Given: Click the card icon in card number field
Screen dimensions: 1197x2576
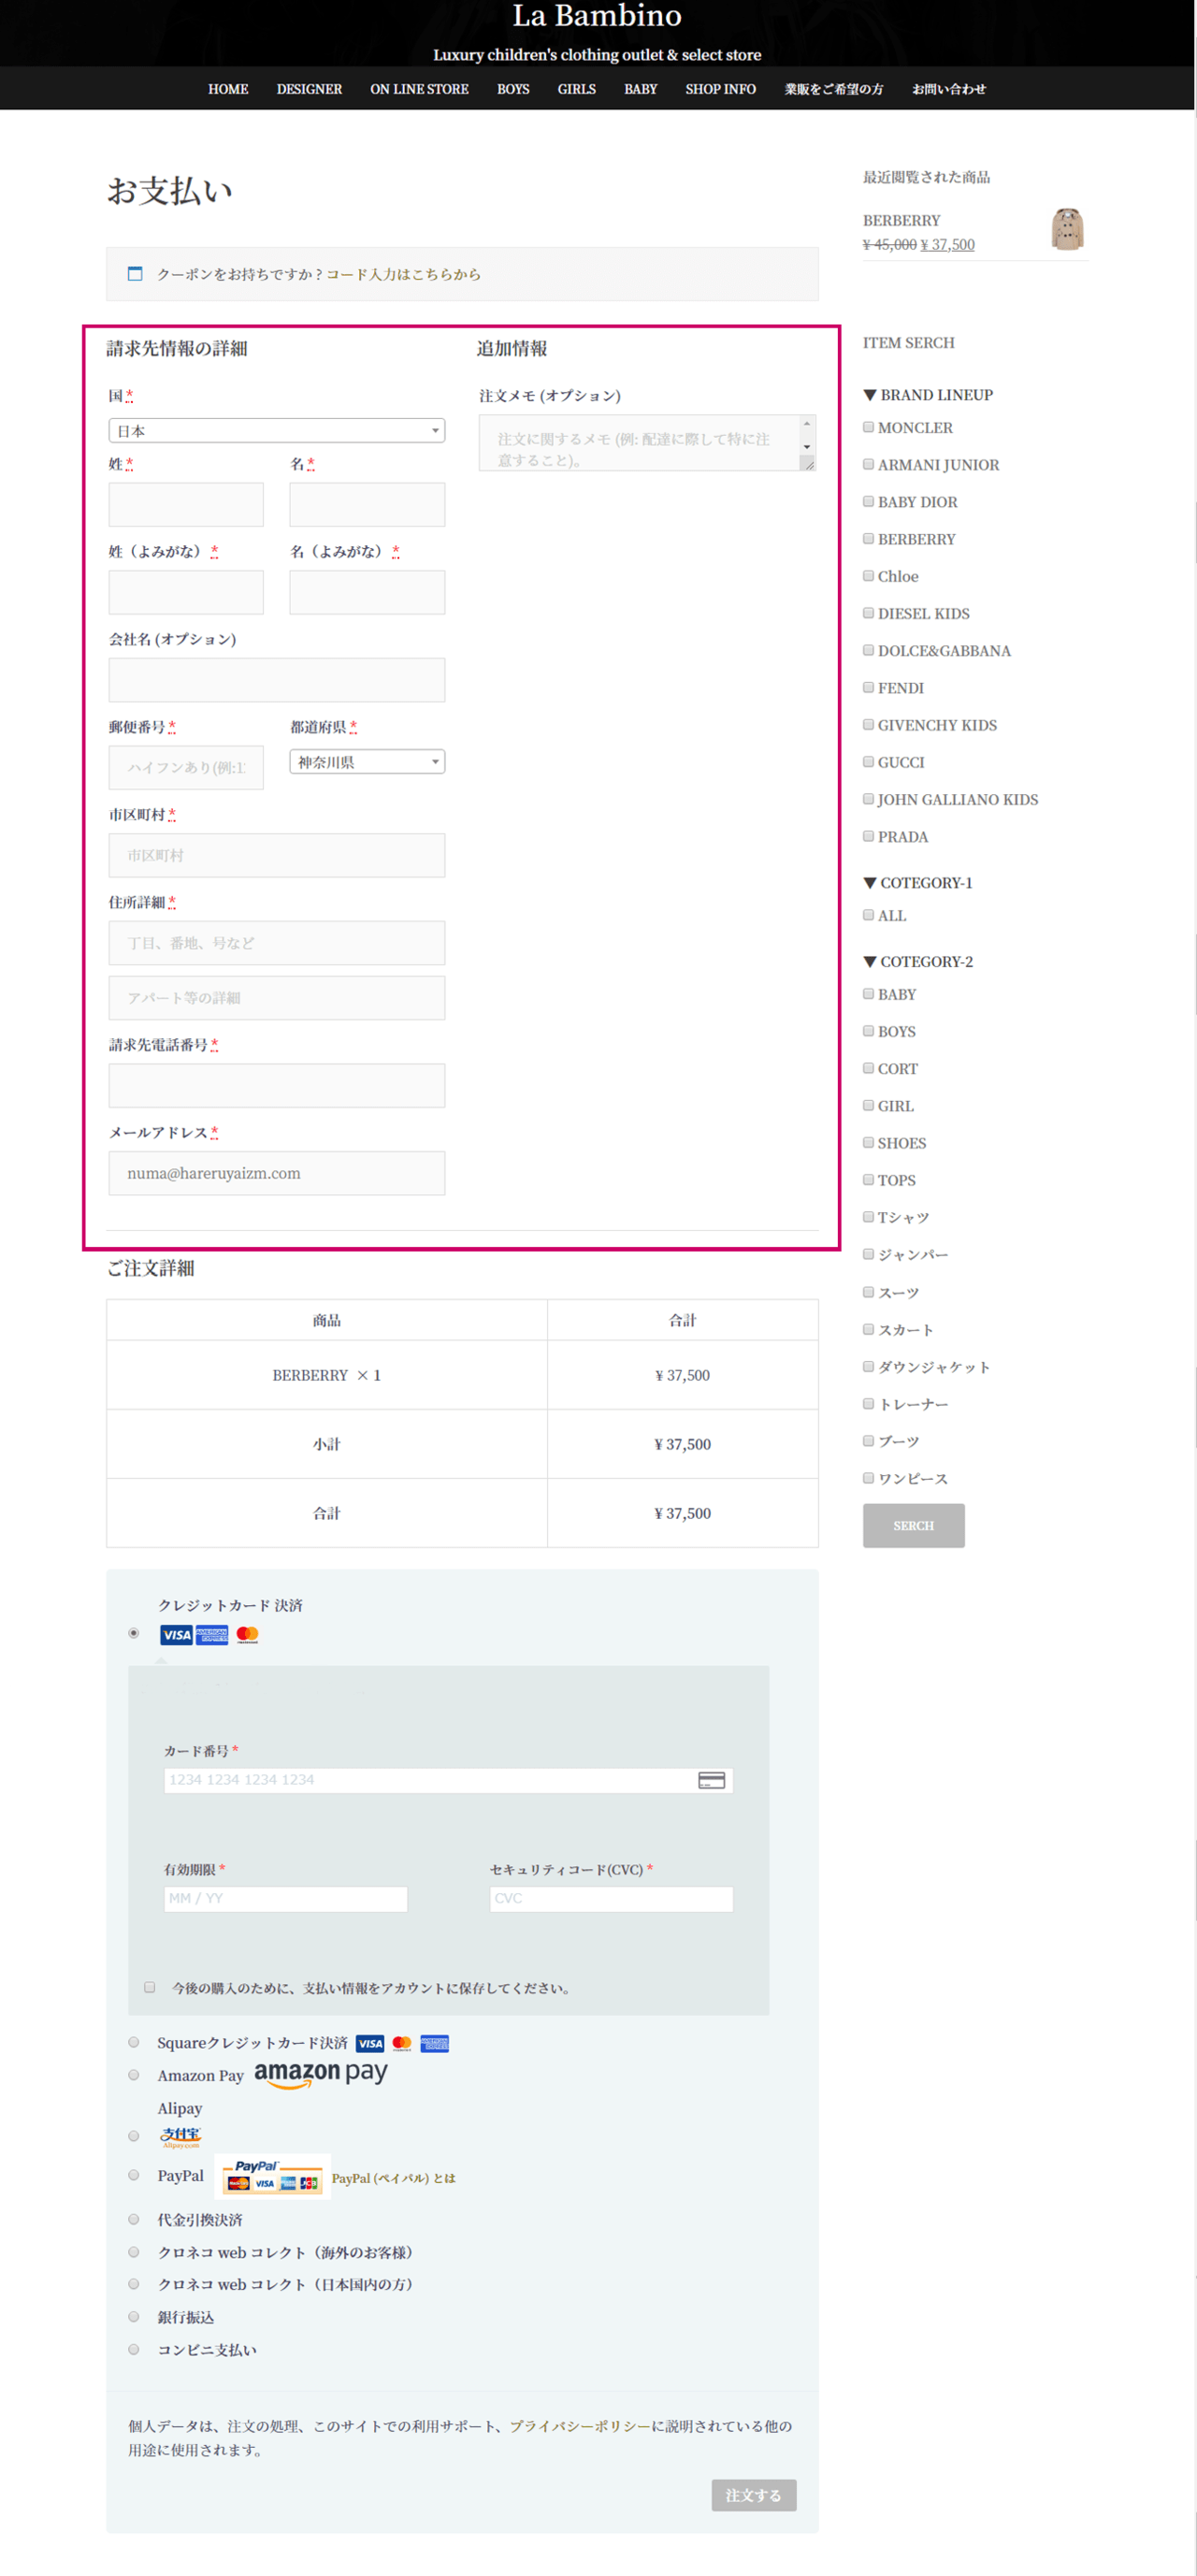Looking at the screenshot, I should (x=711, y=1780).
